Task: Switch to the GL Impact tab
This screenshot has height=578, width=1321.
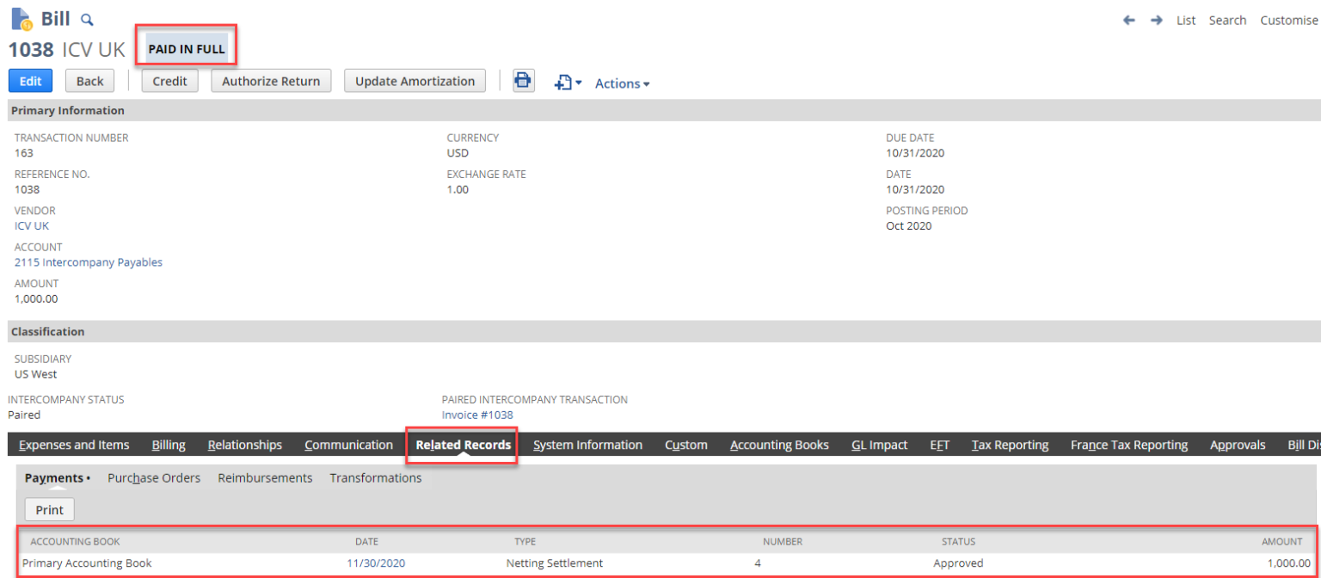Action: 879,445
